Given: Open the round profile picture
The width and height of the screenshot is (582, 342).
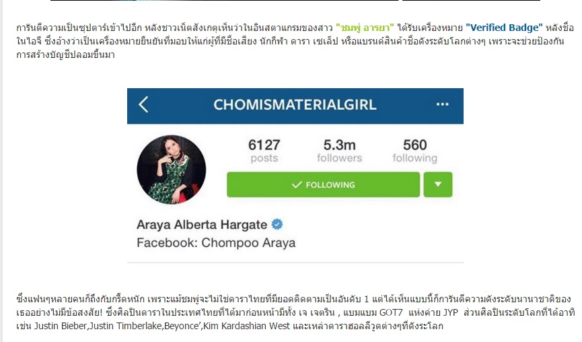Looking at the screenshot, I should pos(172,170).
